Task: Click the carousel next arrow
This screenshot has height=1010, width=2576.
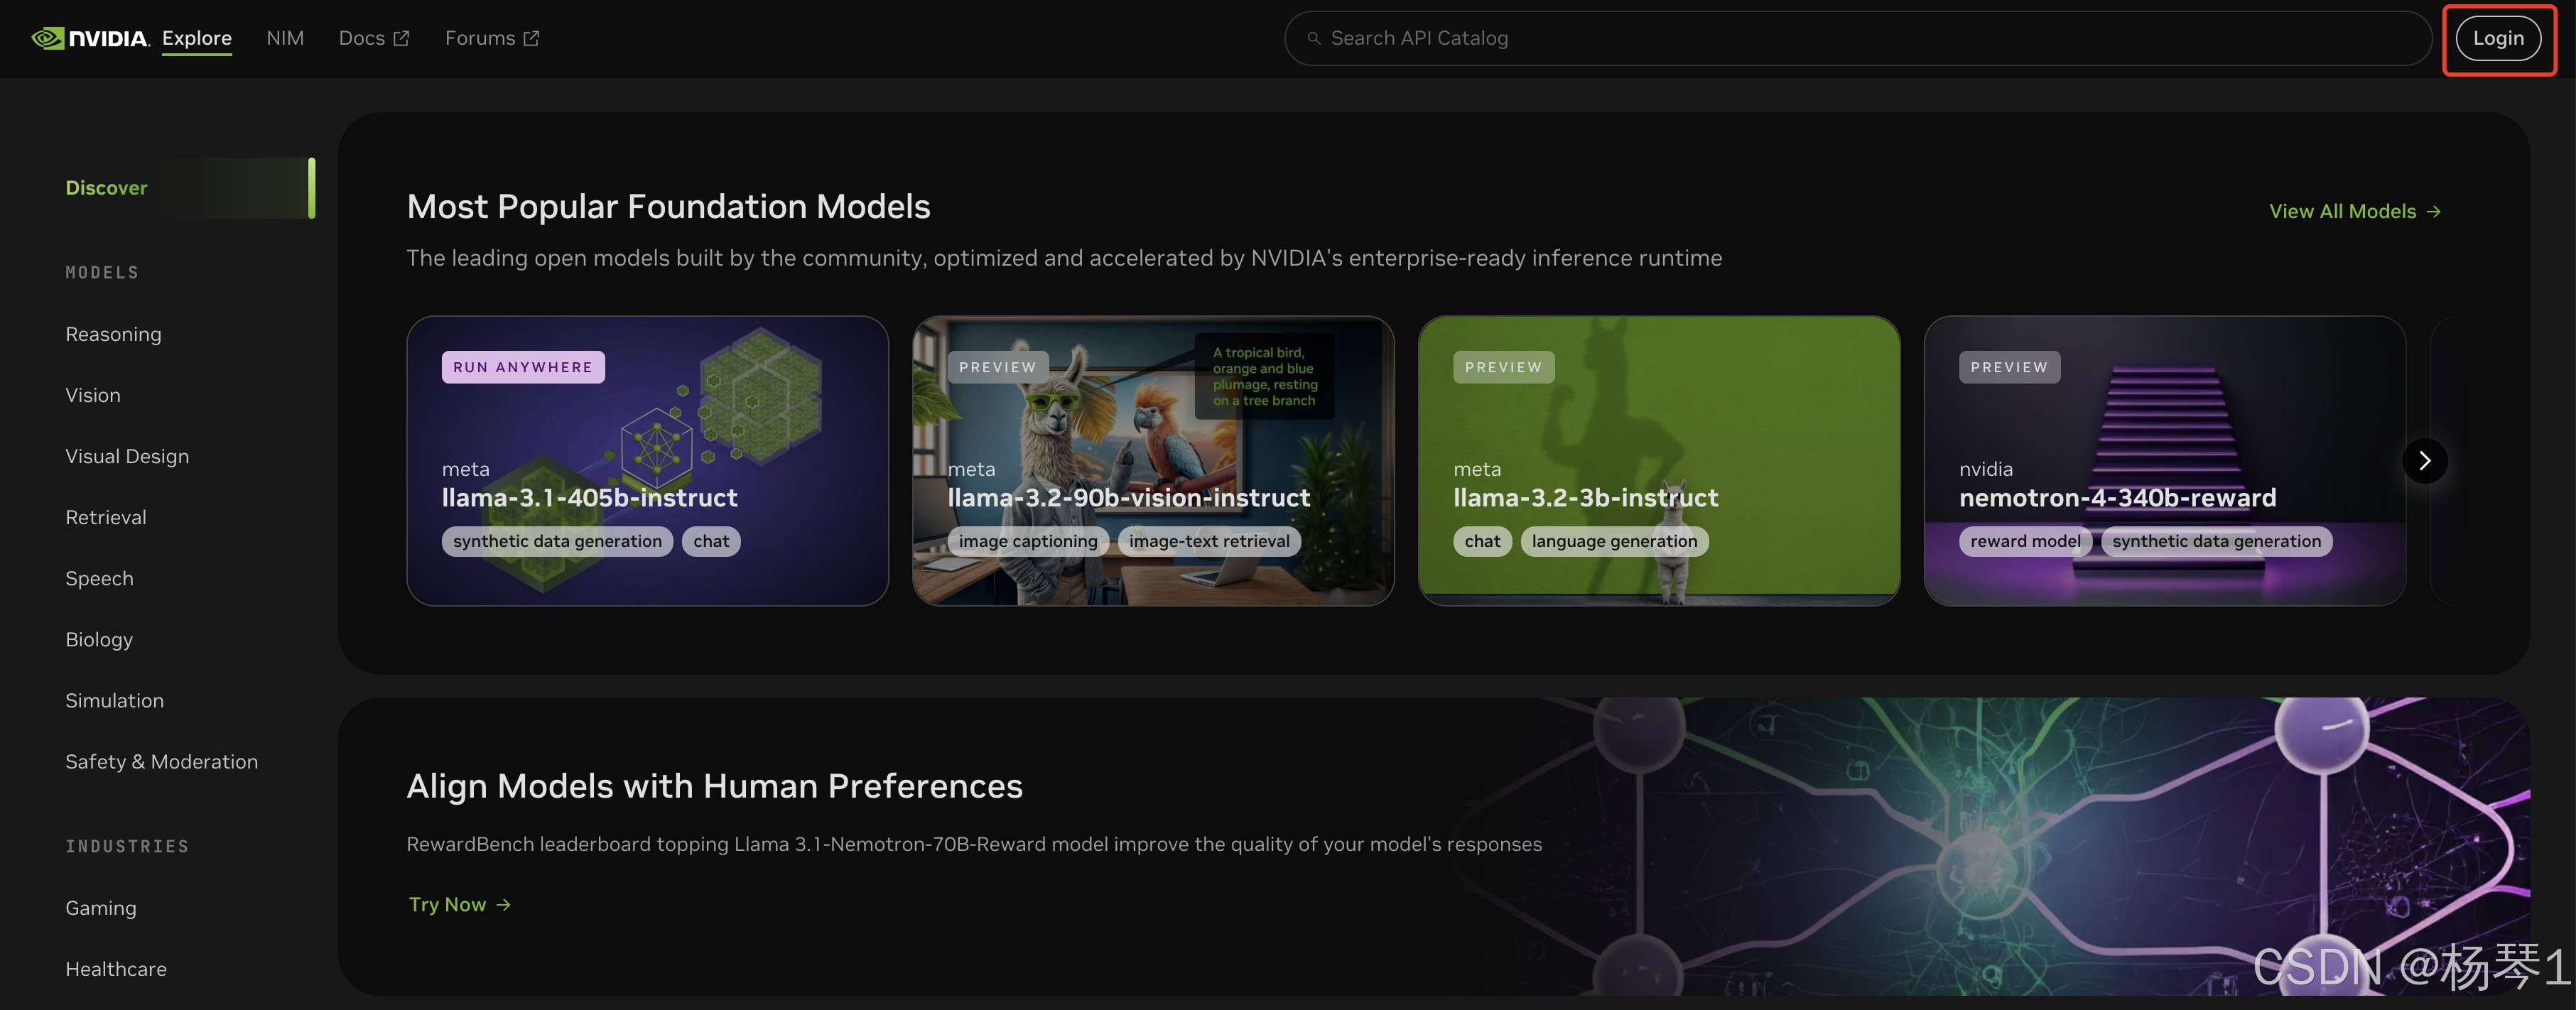Action: tap(2424, 461)
